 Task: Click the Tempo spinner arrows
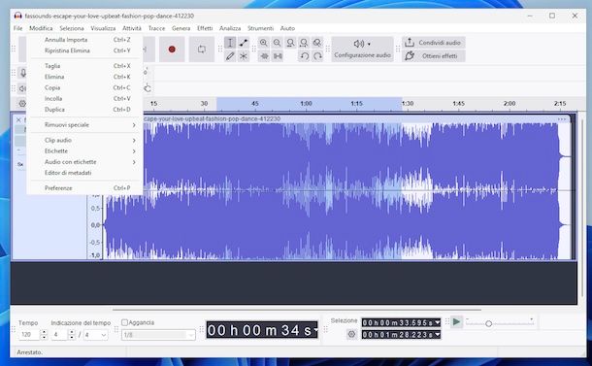coord(44,335)
